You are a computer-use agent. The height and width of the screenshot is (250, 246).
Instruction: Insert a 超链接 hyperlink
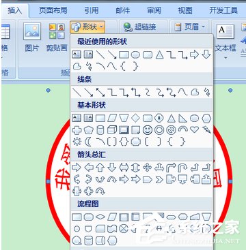point(139,27)
